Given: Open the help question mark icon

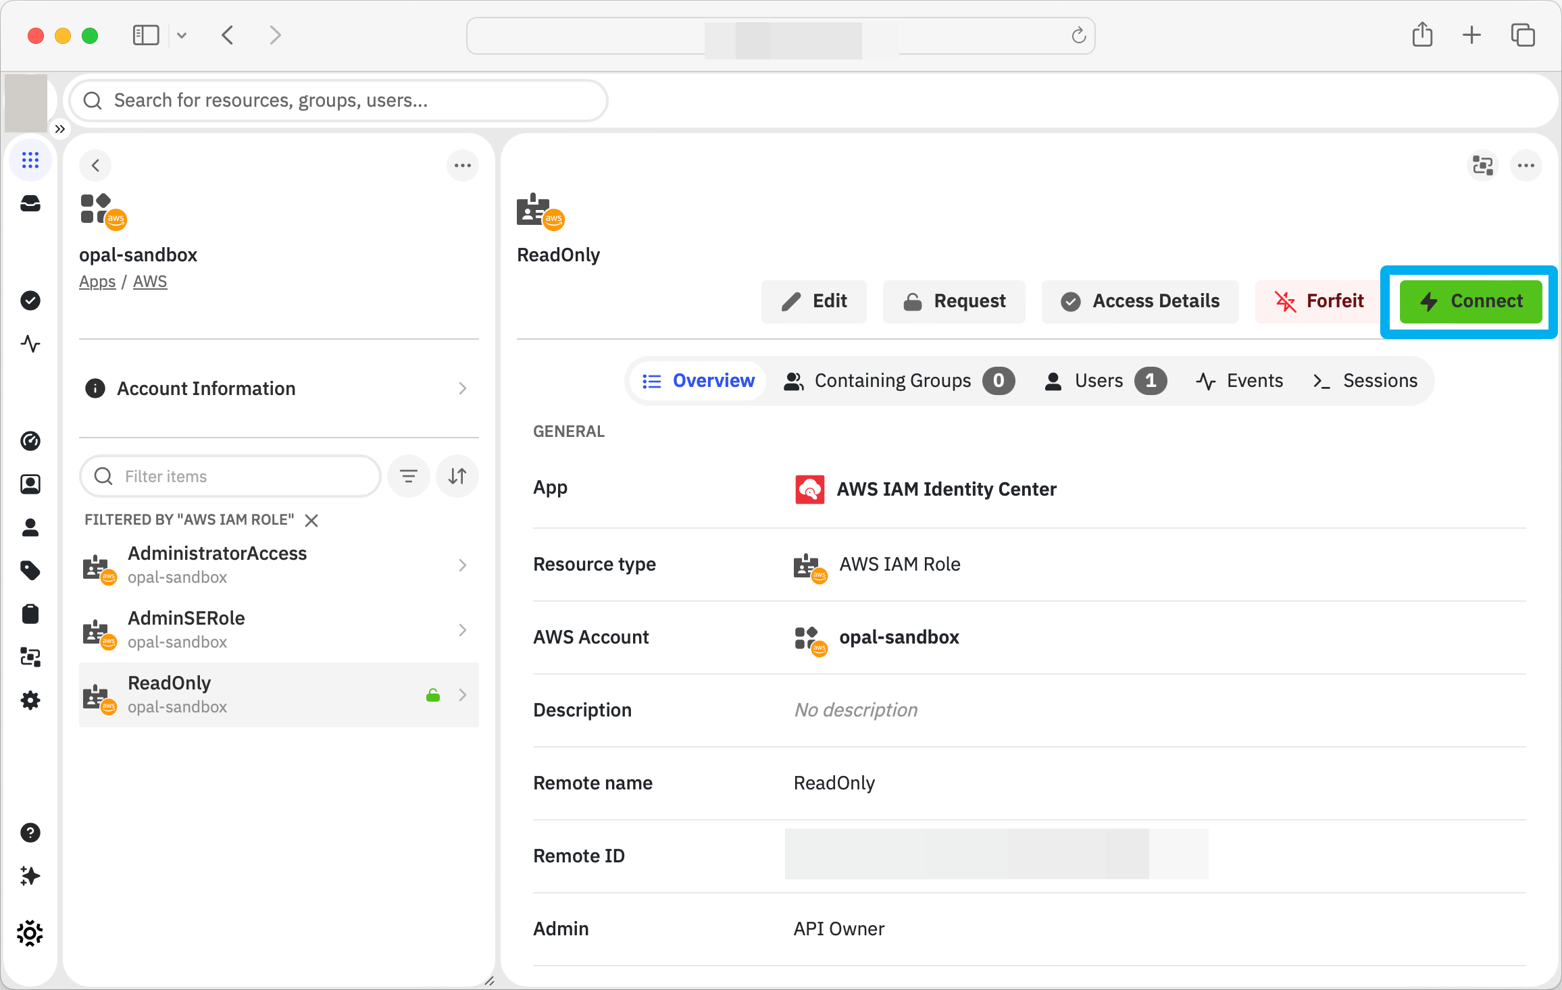Looking at the screenshot, I should coord(30,833).
